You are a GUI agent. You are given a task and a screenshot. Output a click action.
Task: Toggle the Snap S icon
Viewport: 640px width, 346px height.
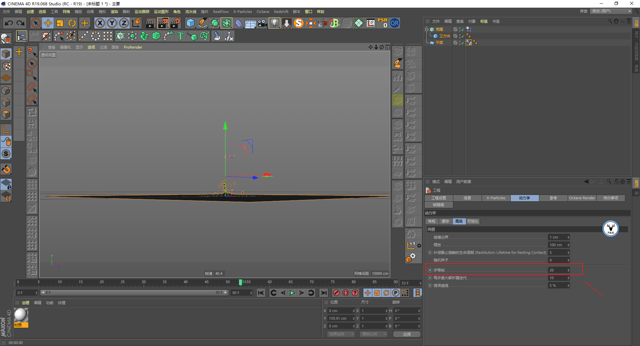(x=6, y=154)
